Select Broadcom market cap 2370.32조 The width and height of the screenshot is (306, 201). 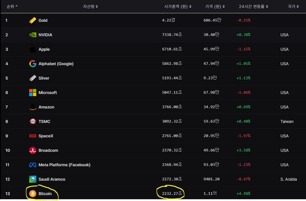tap(172, 150)
